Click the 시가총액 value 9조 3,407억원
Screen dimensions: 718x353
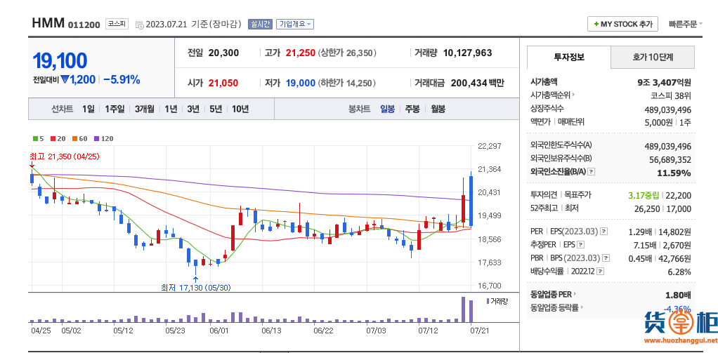click(664, 83)
